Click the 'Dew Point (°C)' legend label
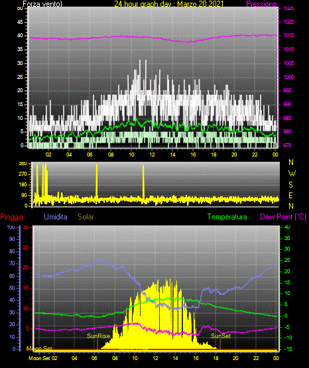The width and height of the screenshot is (309, 368). [283, 217]
